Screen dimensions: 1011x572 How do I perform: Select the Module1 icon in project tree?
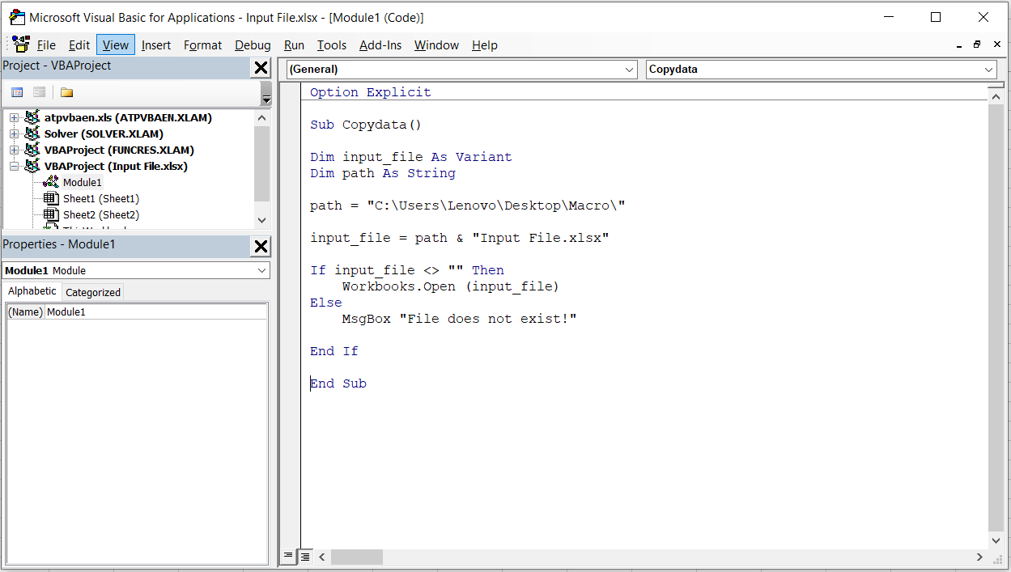(x=51, y=183)
